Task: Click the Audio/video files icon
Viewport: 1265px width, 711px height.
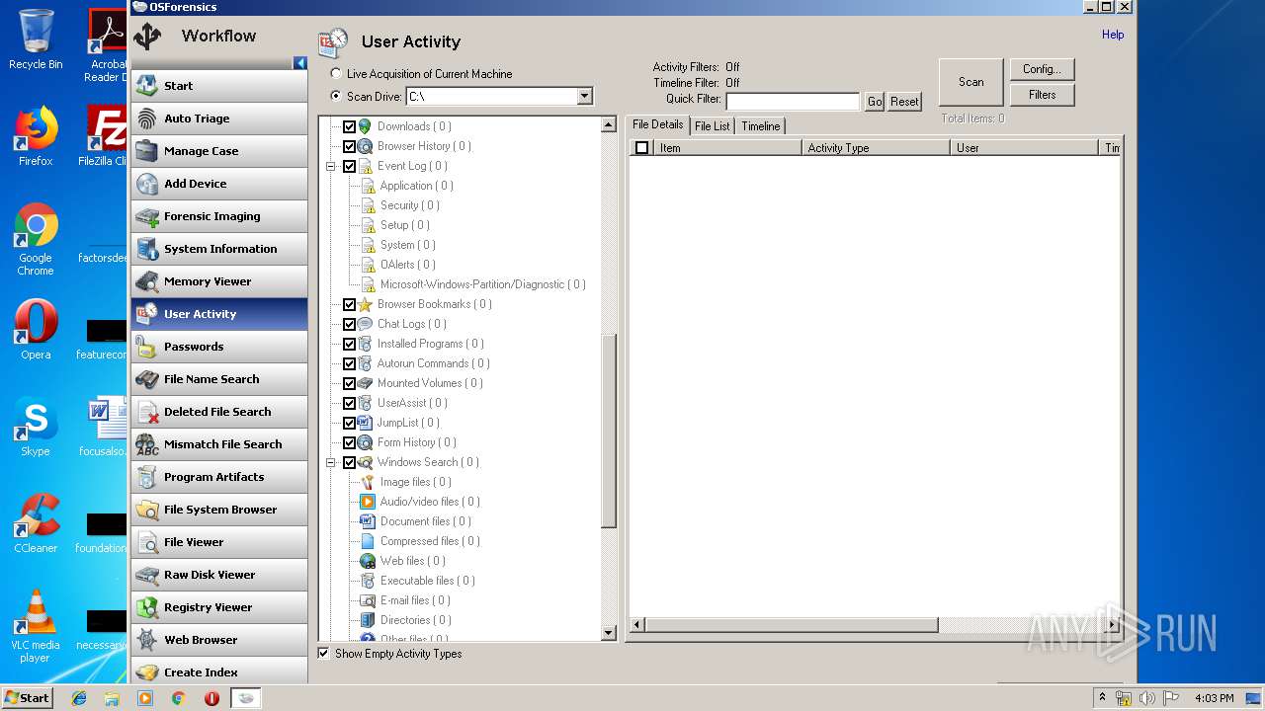Action: pos(368,502)
